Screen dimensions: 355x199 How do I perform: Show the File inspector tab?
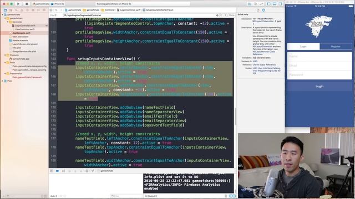point(258,10)
